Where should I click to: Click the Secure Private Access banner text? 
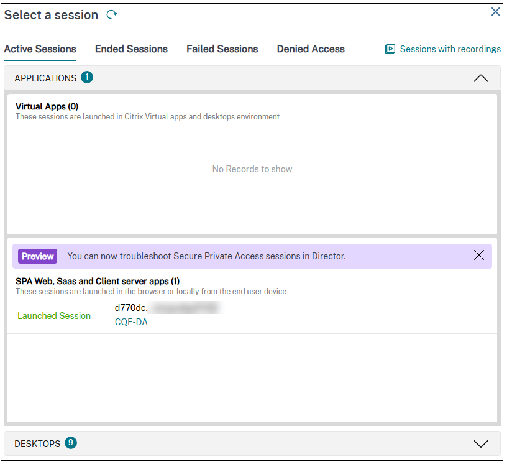pyautogui.click(x=207, y=256)
